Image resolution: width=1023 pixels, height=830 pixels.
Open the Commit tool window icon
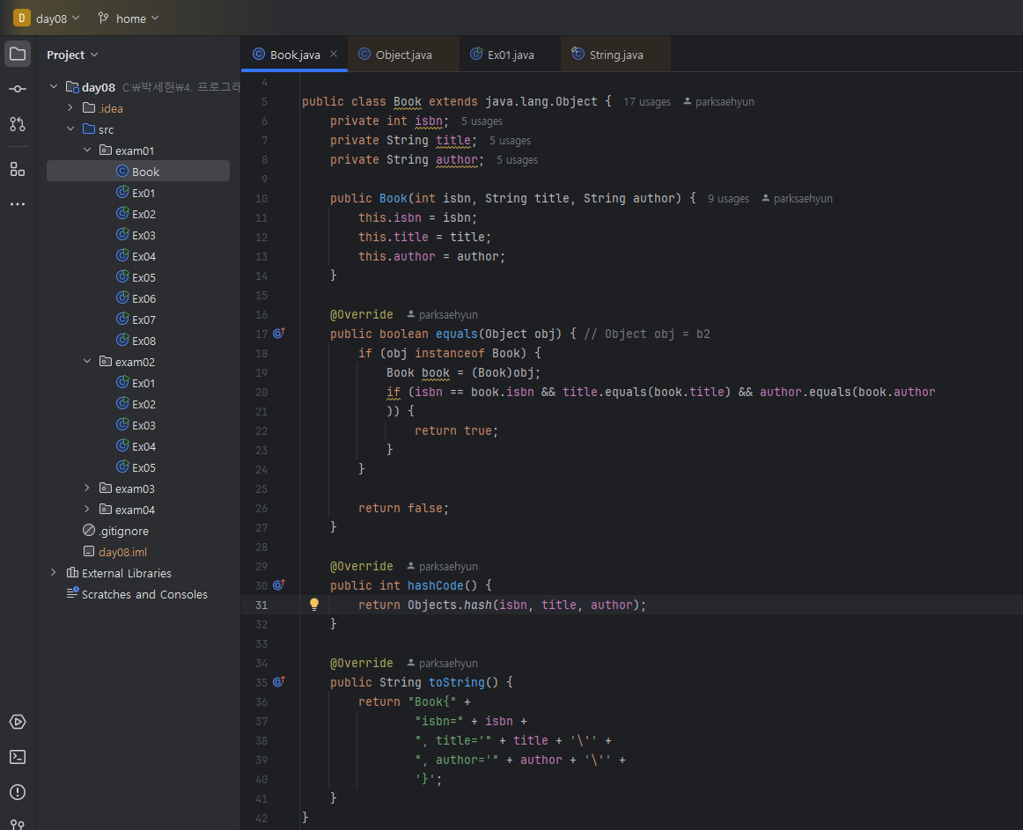point(18,89)
